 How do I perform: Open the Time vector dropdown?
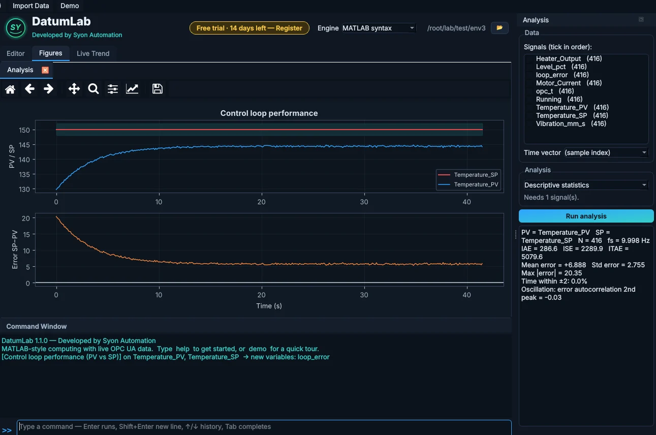[x=606, y=152]
